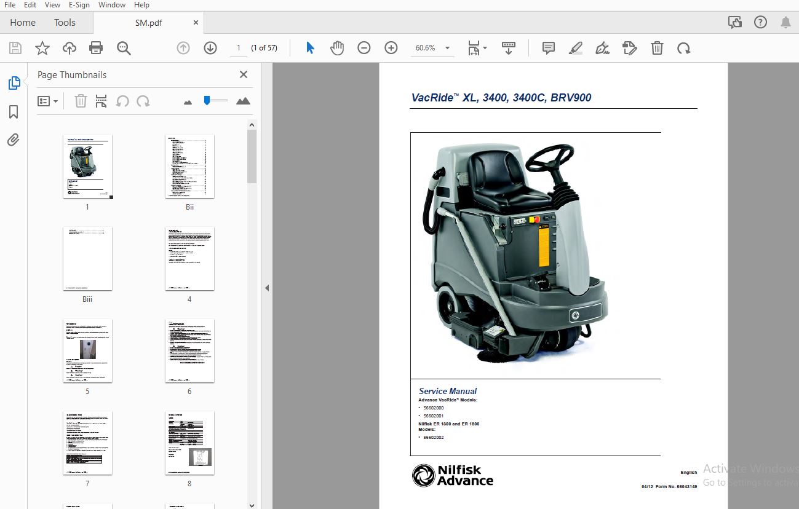
Task: Select page 7 thumbnail
Action: pos(87,443)
